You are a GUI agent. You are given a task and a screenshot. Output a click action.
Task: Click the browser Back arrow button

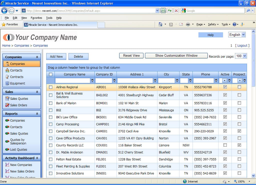[x=4, y=11]
